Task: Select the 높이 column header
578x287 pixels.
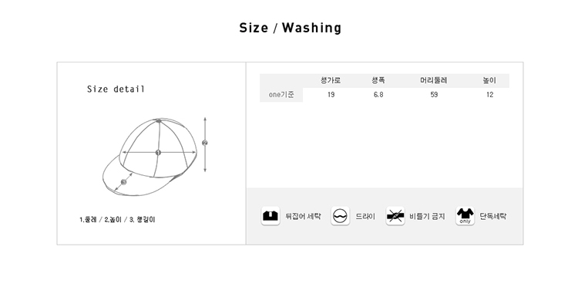Action: pyautogui.click(x=489, y=80)
